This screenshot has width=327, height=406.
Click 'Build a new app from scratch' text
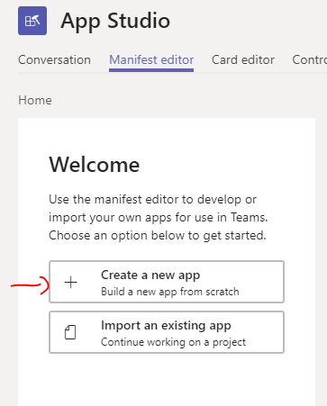click(x=170, y=292)
